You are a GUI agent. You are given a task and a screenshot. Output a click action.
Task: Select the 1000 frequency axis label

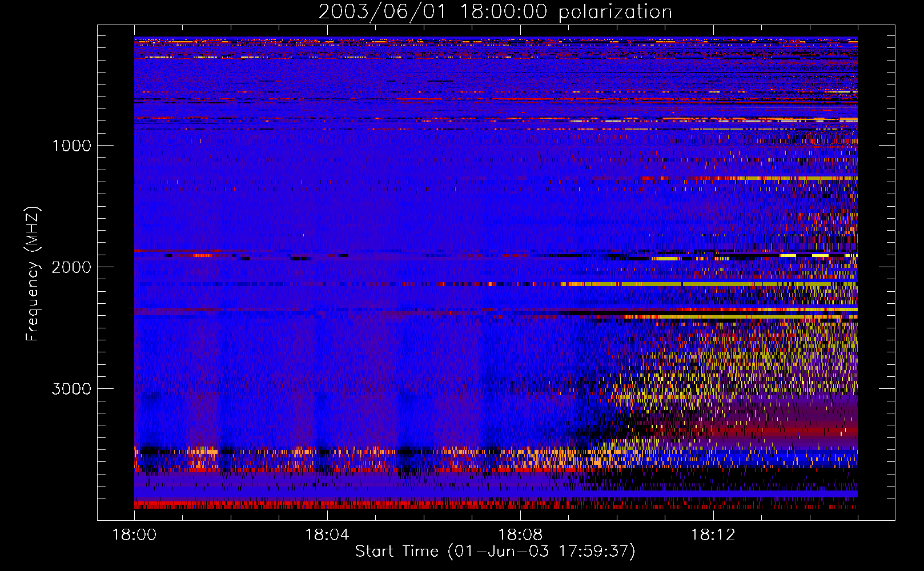coord(71,146)
